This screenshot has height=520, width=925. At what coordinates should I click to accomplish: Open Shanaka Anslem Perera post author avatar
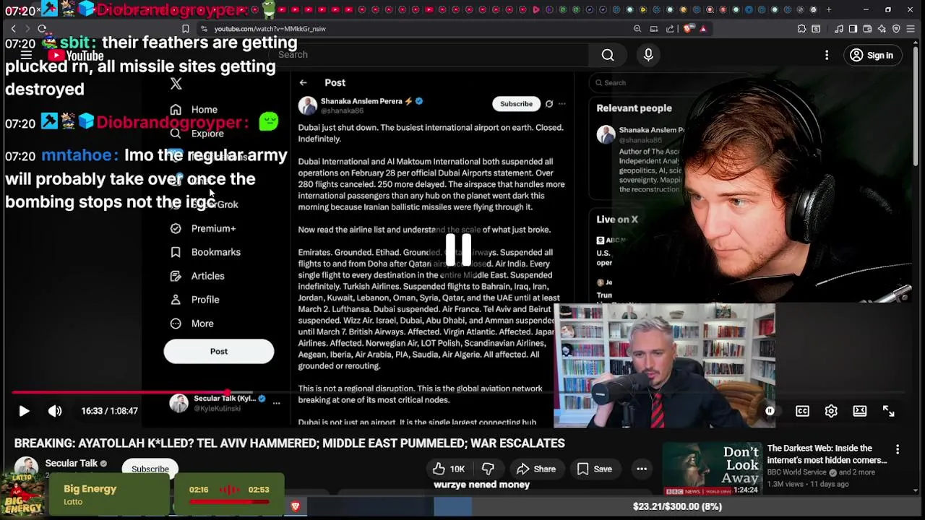click(x=308, y=105)
